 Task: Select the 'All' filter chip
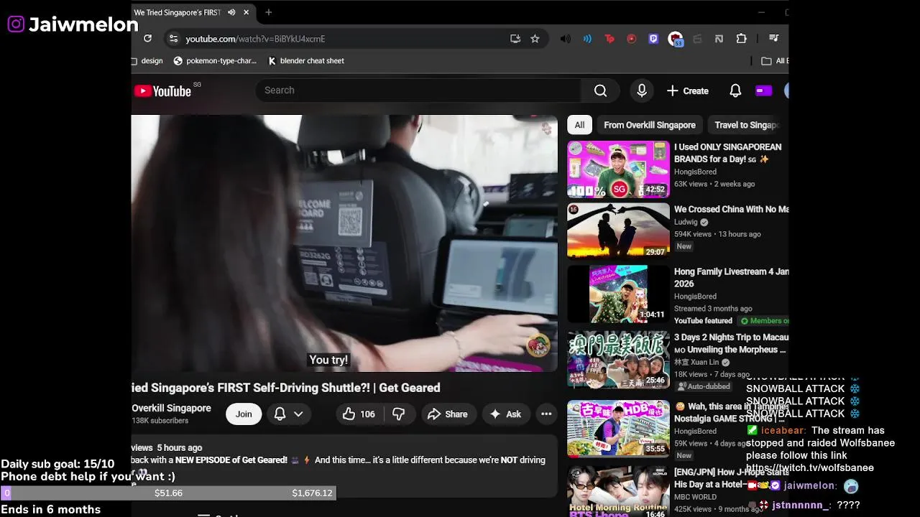coord(579,125)
